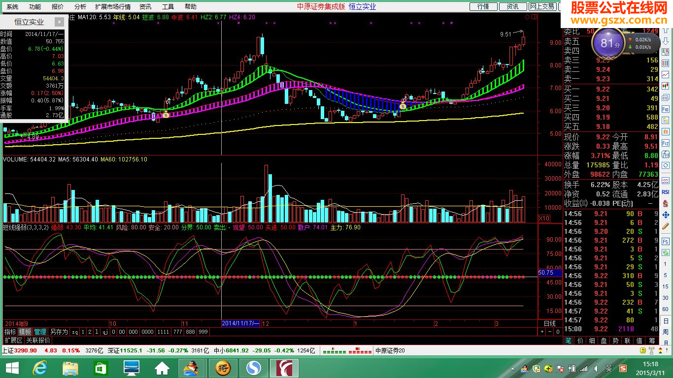Select the blue four-way move arrows icon
The width and height of the screenshot is (673, 378).
pos(666,215)
